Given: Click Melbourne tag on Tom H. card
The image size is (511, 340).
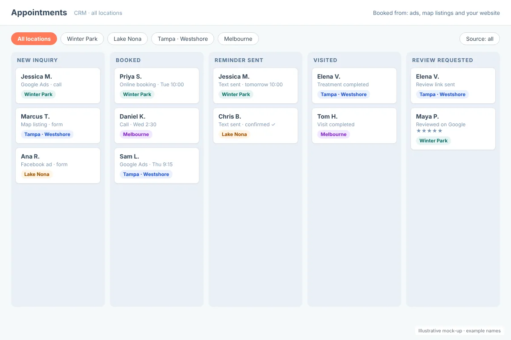Looking at the screenshot, I should (333, 134).
